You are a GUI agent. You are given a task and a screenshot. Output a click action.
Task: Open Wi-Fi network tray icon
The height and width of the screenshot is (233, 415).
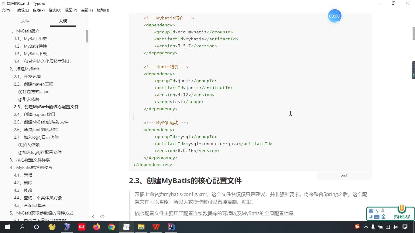[x=388, y=227]
